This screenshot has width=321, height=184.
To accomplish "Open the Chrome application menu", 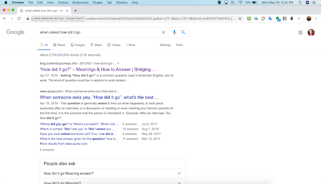I will click(18, 3).
